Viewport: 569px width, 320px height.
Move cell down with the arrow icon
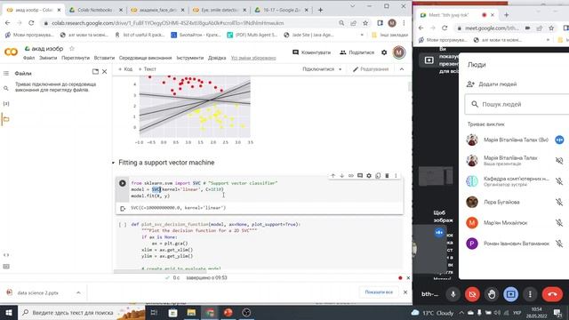tap(341, 176)
